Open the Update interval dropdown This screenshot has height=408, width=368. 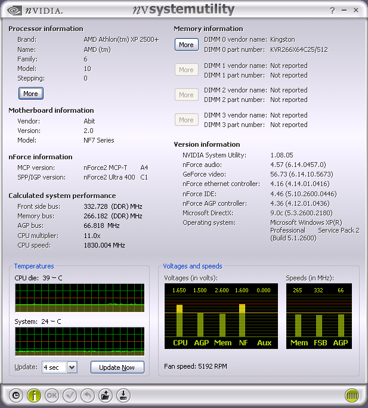[x=72, y=367]
